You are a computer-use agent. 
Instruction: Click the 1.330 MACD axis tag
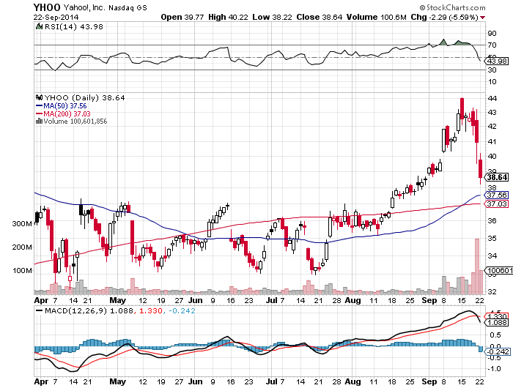[497, 316]
